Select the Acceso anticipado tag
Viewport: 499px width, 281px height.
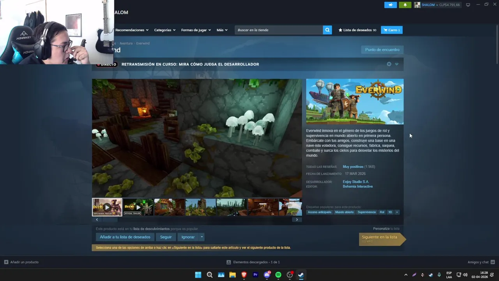pyautogui.click(x=319, y=212)
